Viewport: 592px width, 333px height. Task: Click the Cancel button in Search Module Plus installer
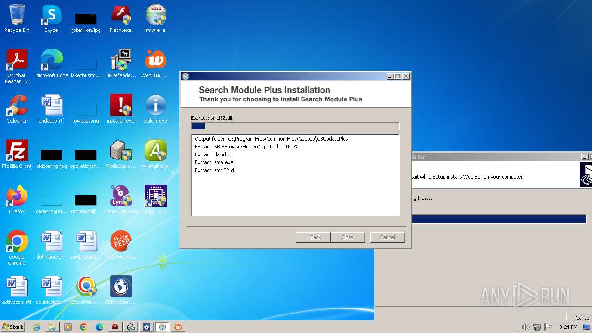click(388, 237)
